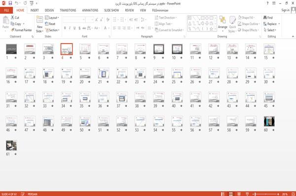This screenshot has height=196, width=296.
Task: Open the font size combo box
Action: [x=89, y=20]
